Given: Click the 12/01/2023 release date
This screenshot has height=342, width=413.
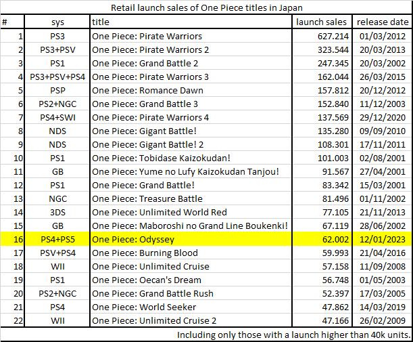Looking at the screenshot, I should coord(383,239).
